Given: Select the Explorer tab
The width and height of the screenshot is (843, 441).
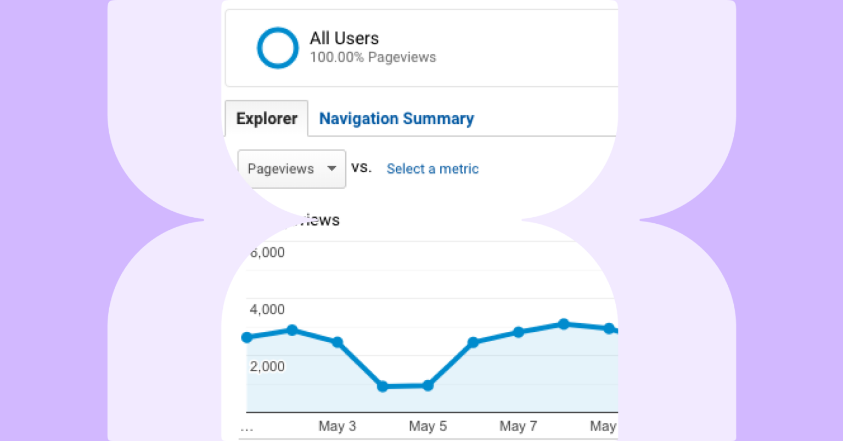Looking at the screenshot, I should 267,118.
